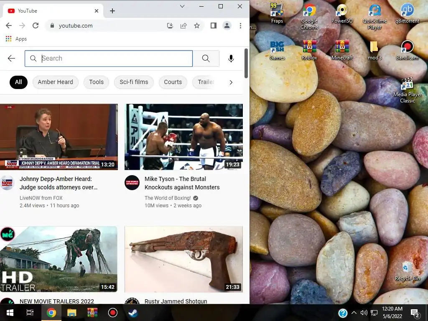Click the install app icon in address bar
This screenshot has width=428, height=321.
(x=170, y=25)
